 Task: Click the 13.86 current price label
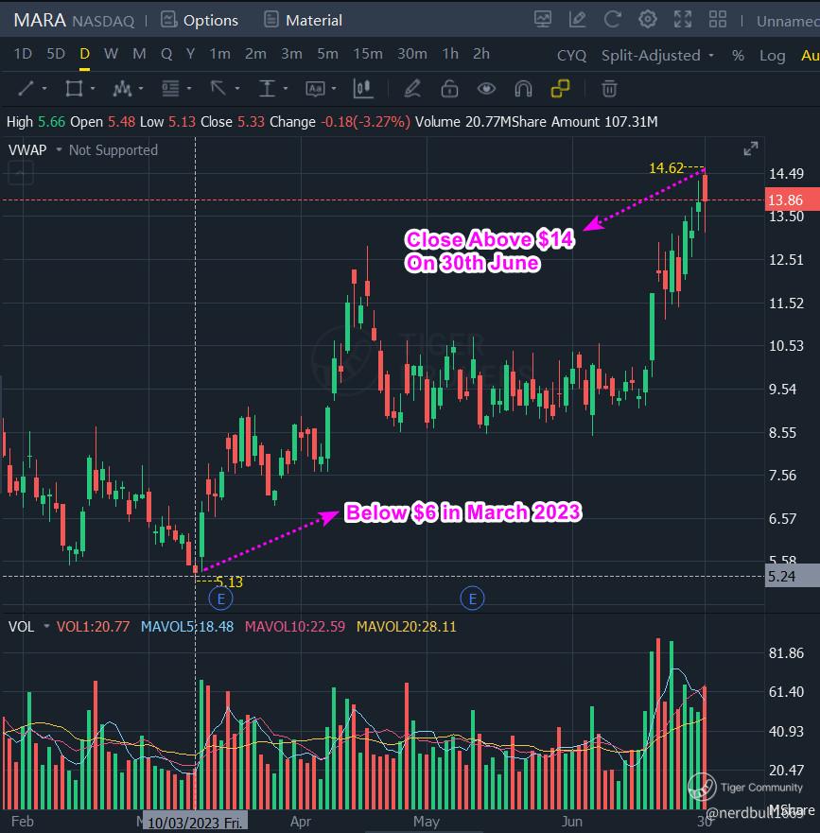[792, 200]
